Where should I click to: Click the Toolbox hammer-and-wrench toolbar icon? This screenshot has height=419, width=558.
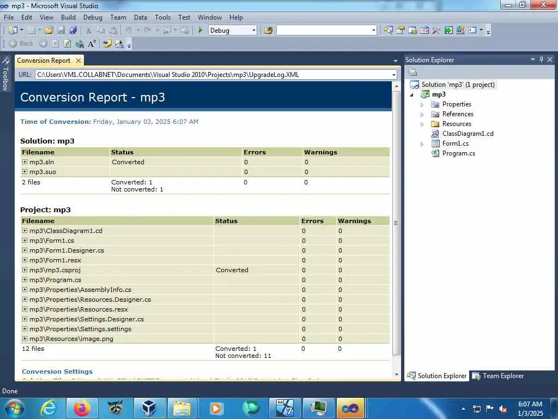[436, 31]
